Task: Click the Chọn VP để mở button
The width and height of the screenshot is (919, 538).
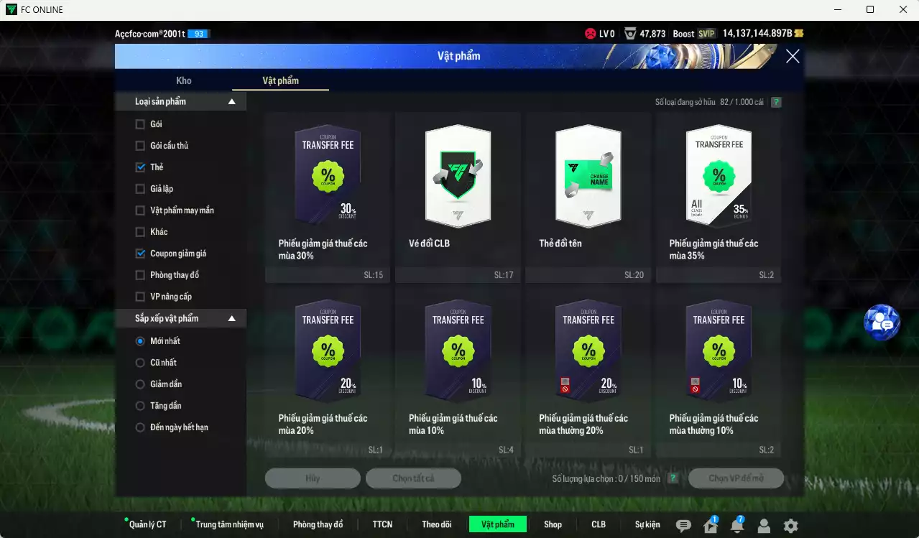Action: (736, 478)
